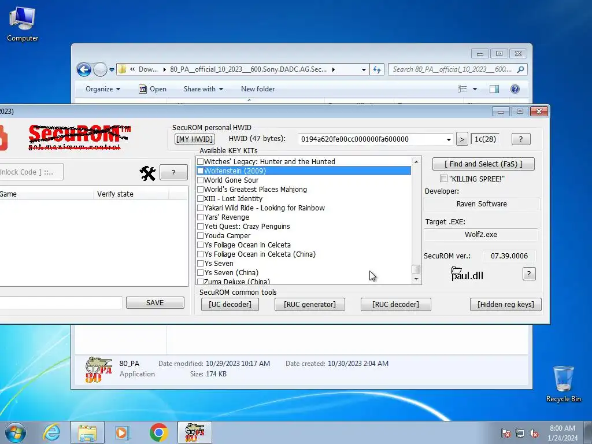
Task: Click the SecuROM crossed-out logo
Action: (x=79, y=138)
